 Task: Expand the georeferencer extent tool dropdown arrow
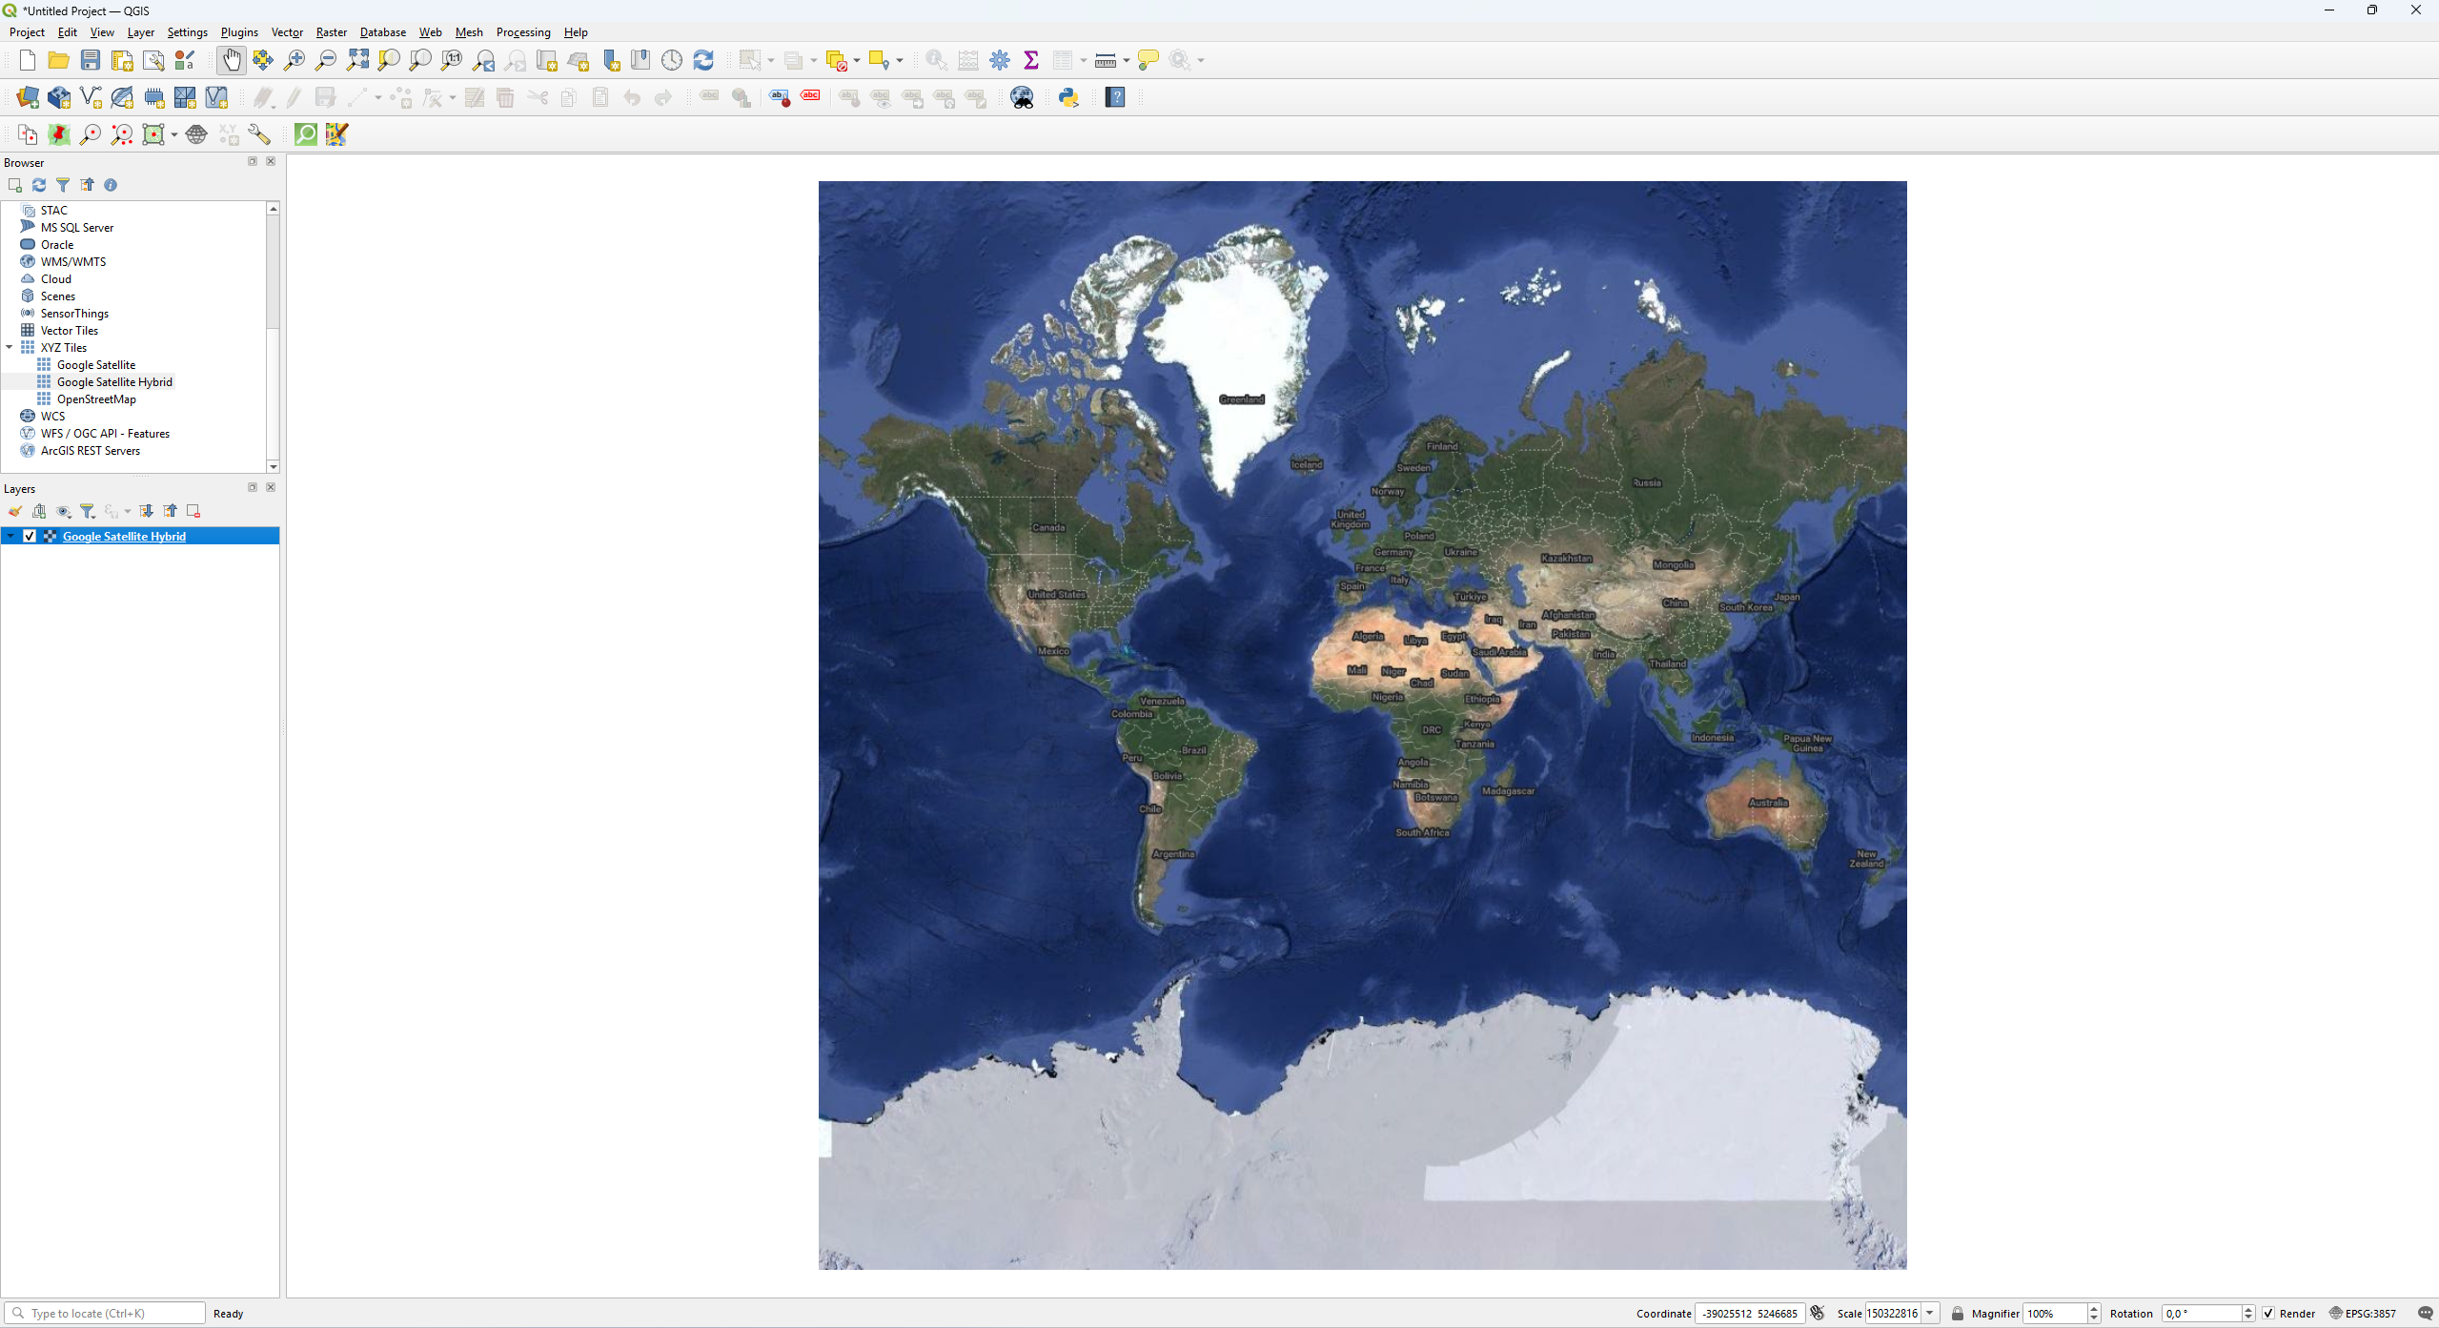tap(174, 135)
